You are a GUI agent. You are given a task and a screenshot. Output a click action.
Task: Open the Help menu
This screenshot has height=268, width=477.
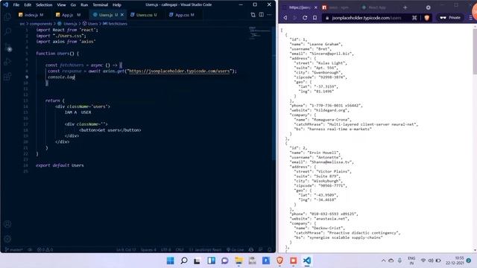[117, 5]
